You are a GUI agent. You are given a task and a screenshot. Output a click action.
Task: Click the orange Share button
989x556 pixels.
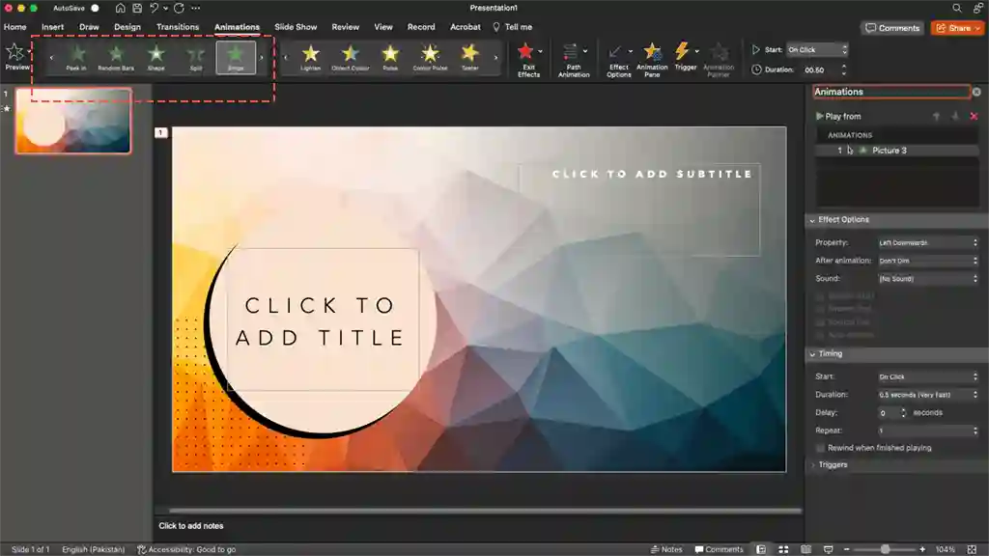956,28
